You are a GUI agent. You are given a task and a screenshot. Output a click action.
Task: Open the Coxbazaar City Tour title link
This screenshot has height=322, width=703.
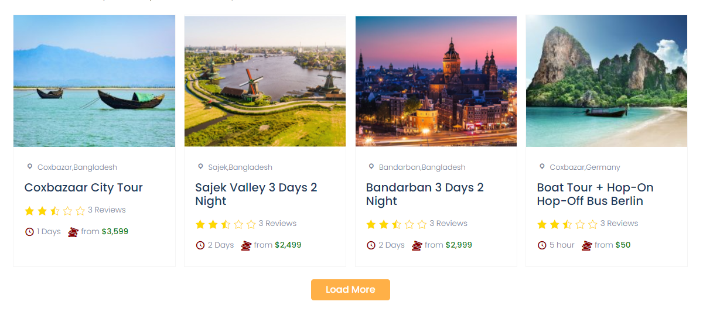coord(84,188)
